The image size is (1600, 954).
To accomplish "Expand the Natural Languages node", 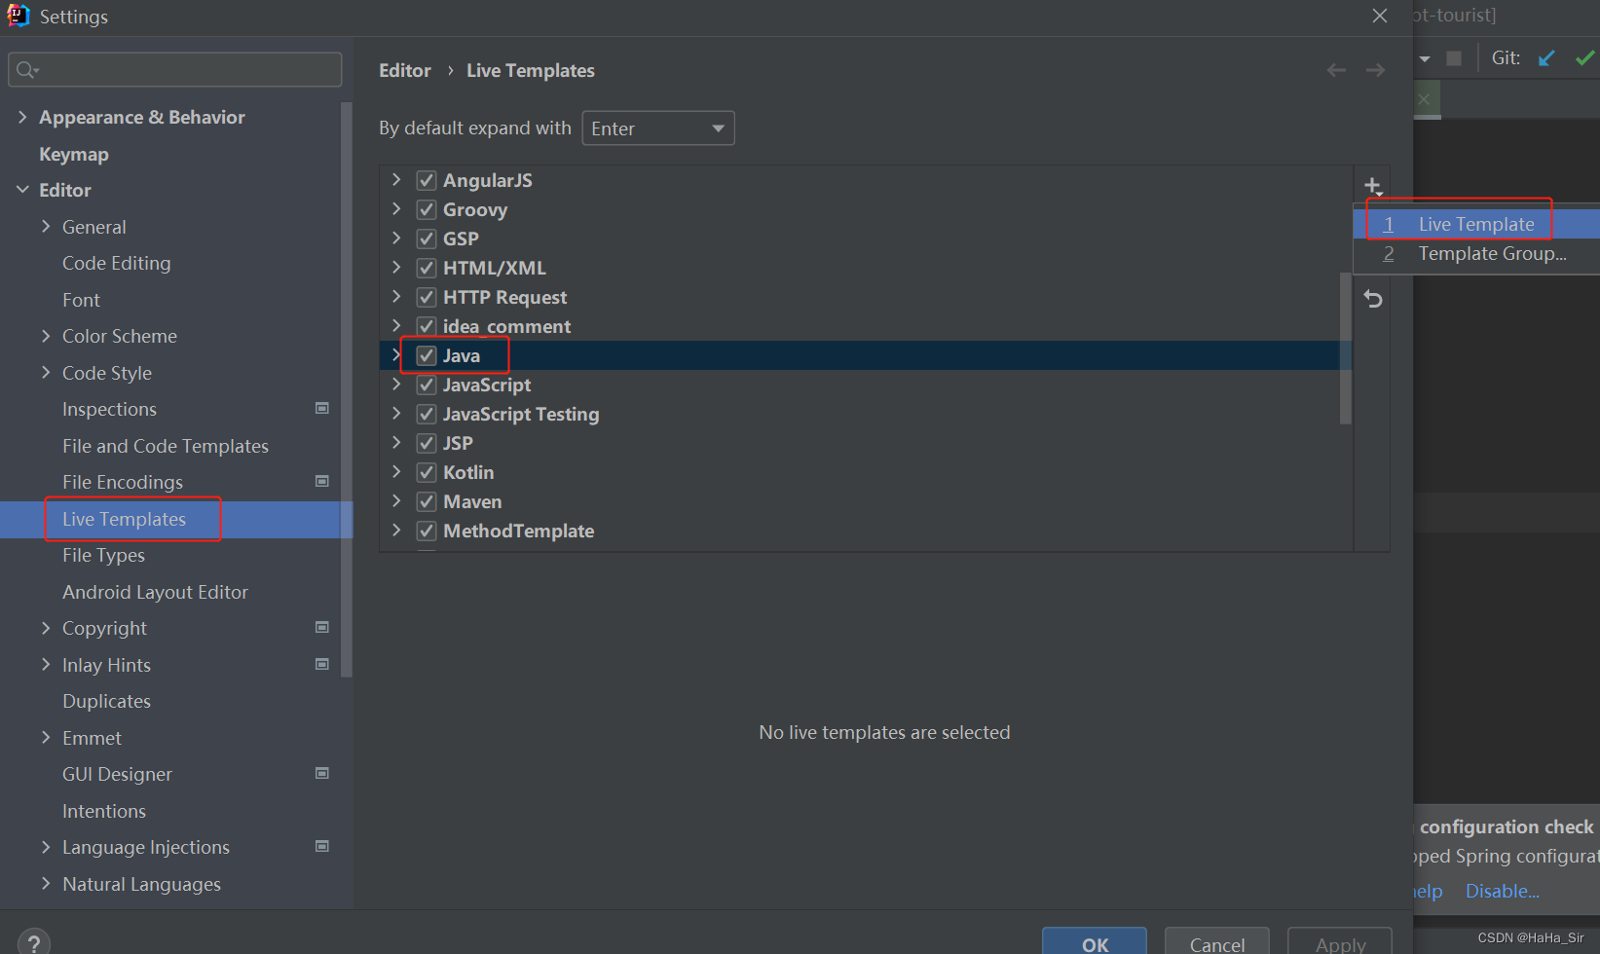I will 46,883.
